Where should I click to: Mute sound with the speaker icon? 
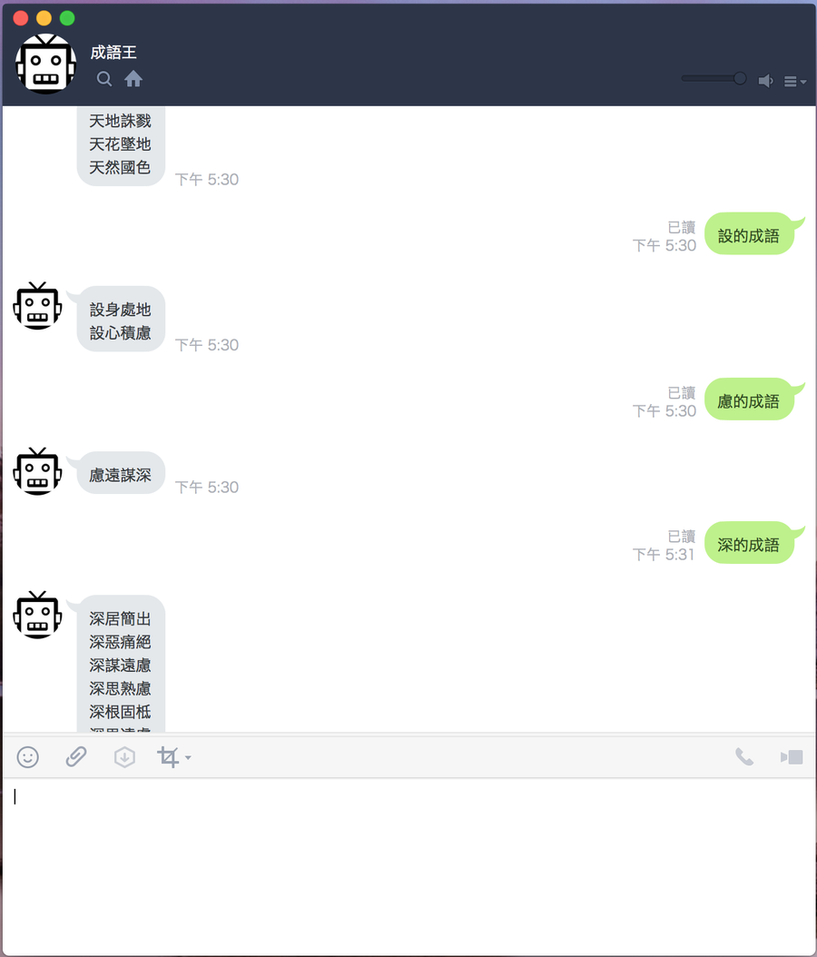(765, 81)
